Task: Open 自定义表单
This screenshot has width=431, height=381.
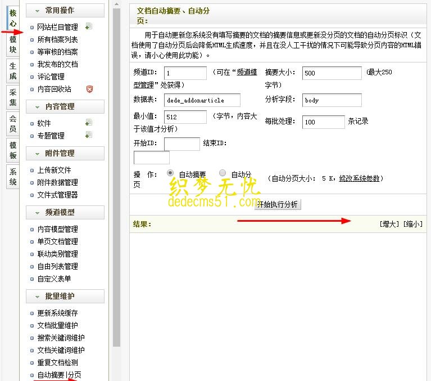Action: [x=54, y=279]
